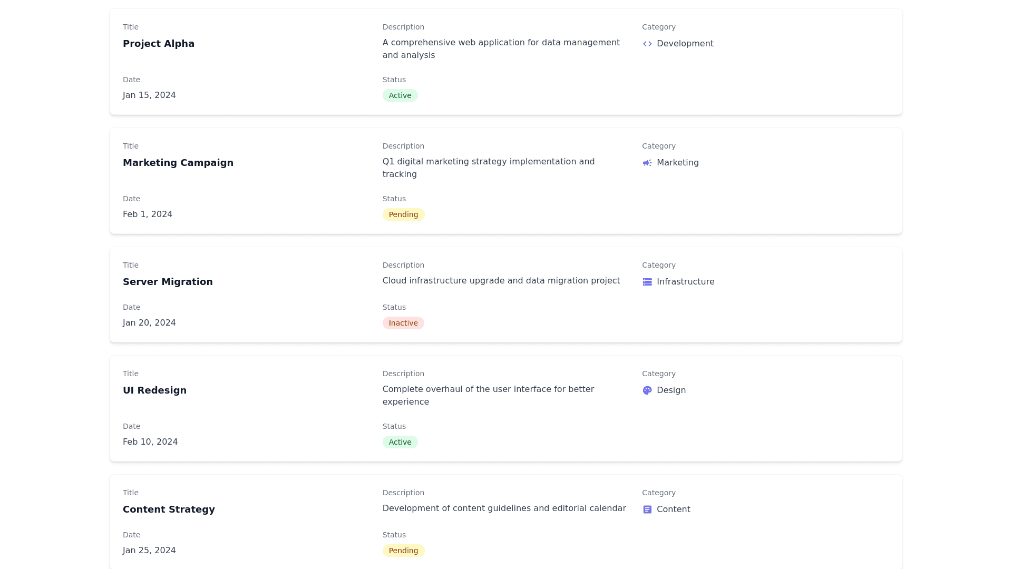Click Project Alpha's Active status badge
Image resolution: width=1012 pixels, height=569 pixels.
pos(400,95)
